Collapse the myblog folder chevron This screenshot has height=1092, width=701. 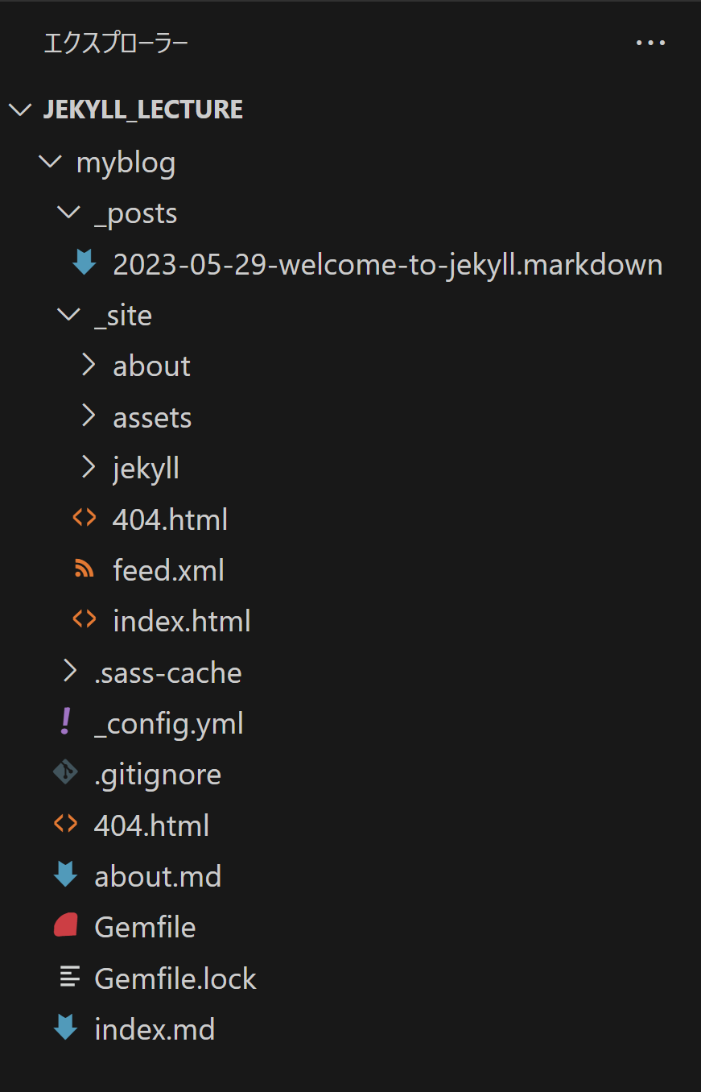click(x=50, y=162)
